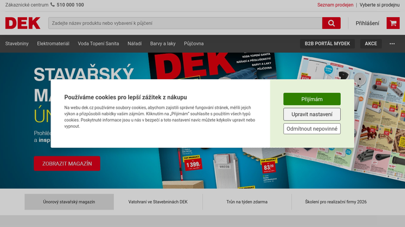Image resolution: width=405 pixels, height=227 pixels.
Task: Click the phone icon beside 510 000 100
Action: pos(52,5)
